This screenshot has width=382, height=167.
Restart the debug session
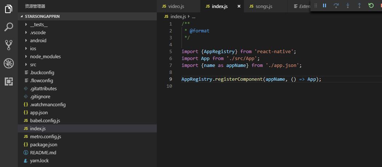tap(371, 5)
